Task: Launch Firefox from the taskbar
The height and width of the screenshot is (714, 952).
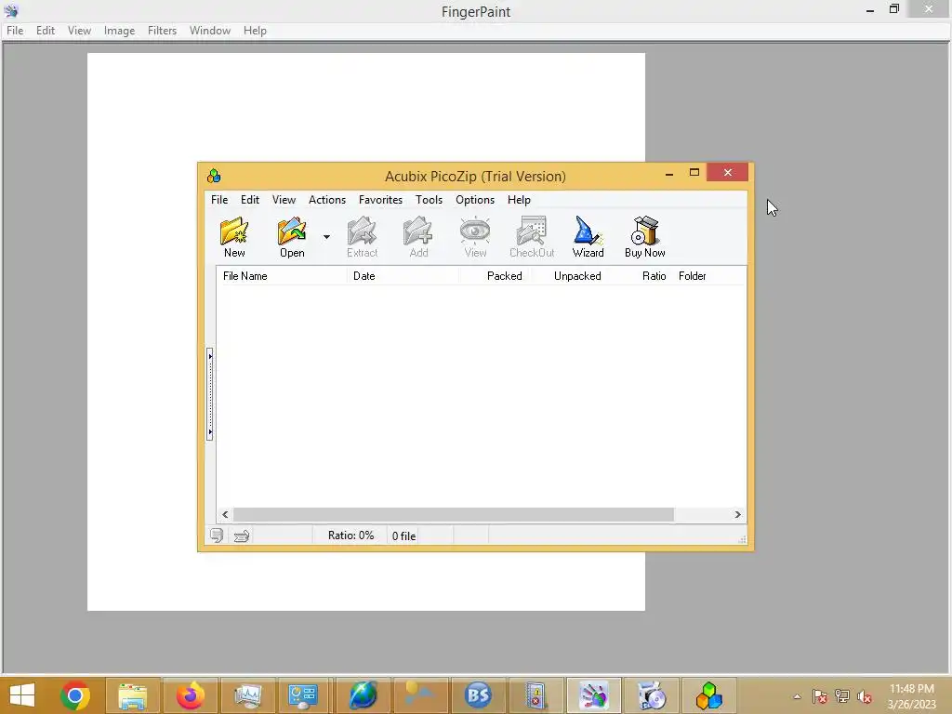Action: coord(191,695)
